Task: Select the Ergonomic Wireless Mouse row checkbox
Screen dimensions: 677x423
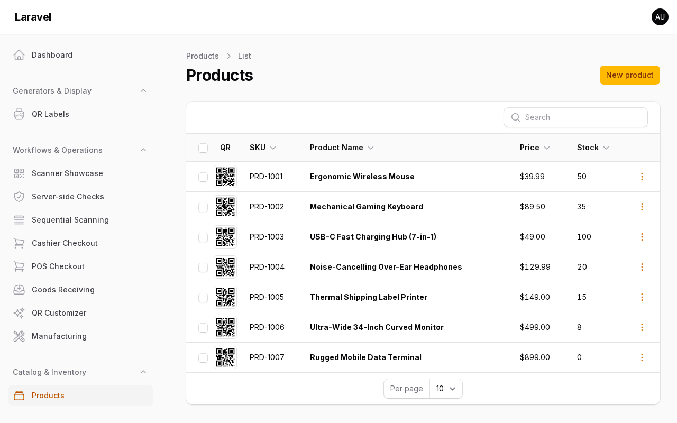Action: click(x=203, y=177)
